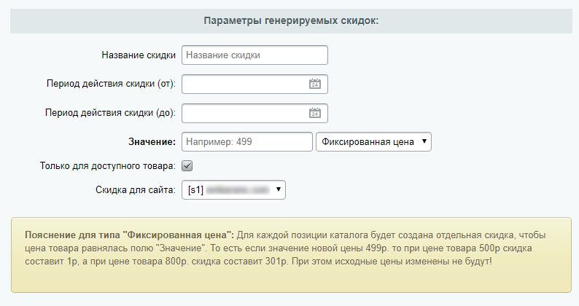Click the 'Скидка для сайта:' label
The width and height of the screenshot is (579, 306).
(x=136, y=190)
